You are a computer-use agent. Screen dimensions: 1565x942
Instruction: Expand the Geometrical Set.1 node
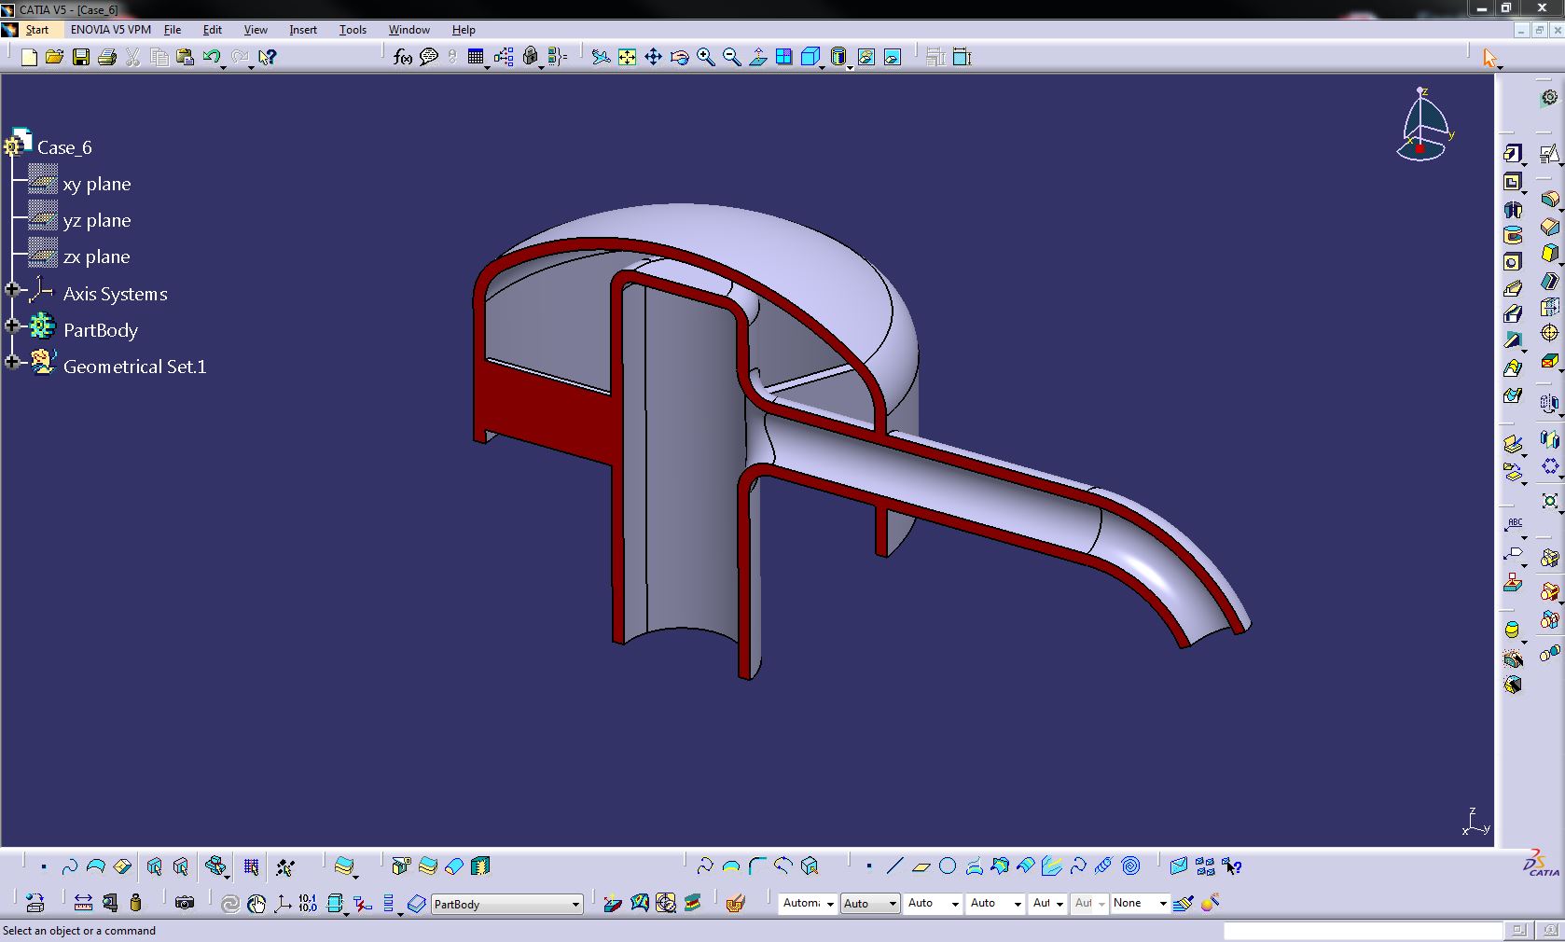(12, 362)
